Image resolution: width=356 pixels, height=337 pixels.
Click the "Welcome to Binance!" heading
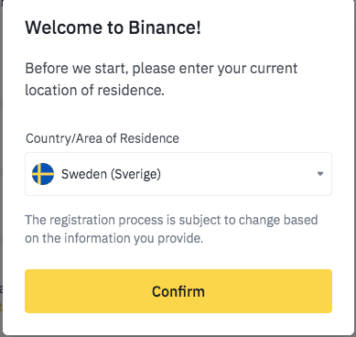point(113,27)
